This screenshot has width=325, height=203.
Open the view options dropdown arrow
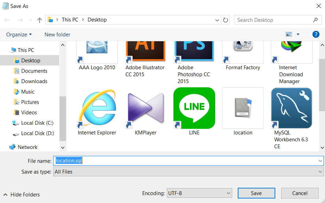[x=298, y=34]
